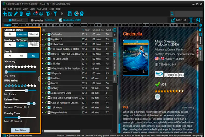
Task: Select All in Movies vs. TV Series
Action: tap(10, 45)
